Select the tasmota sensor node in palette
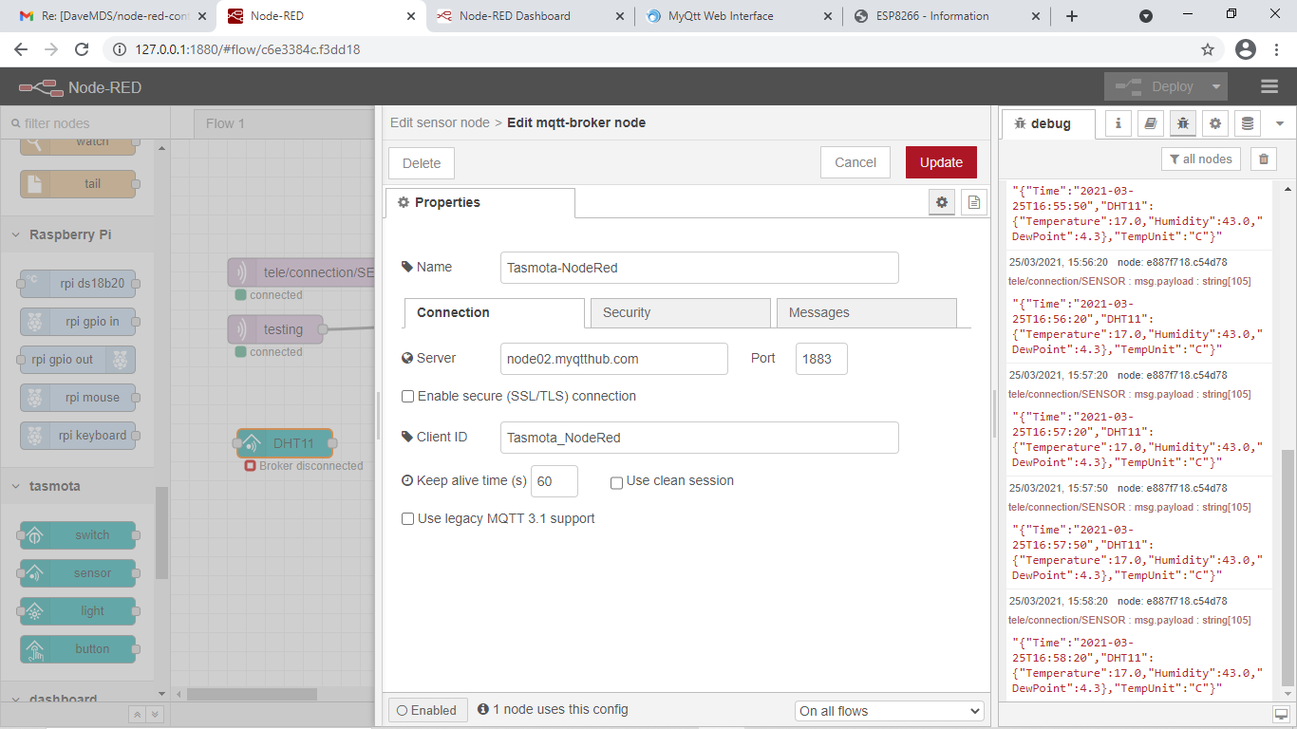 click(x=79, y=572)
